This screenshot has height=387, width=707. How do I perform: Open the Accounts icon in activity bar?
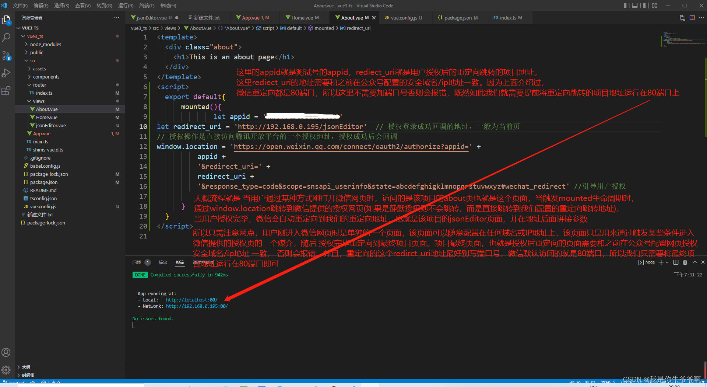[x=6, y=352]
